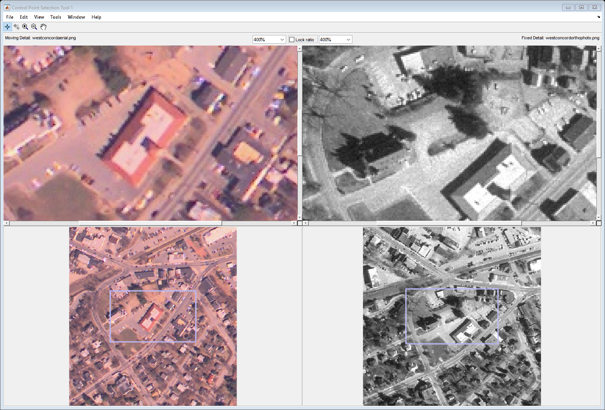Open the Moving Detail 400% magnification dropdown
605x410 pixels.
tap(269, 40)
